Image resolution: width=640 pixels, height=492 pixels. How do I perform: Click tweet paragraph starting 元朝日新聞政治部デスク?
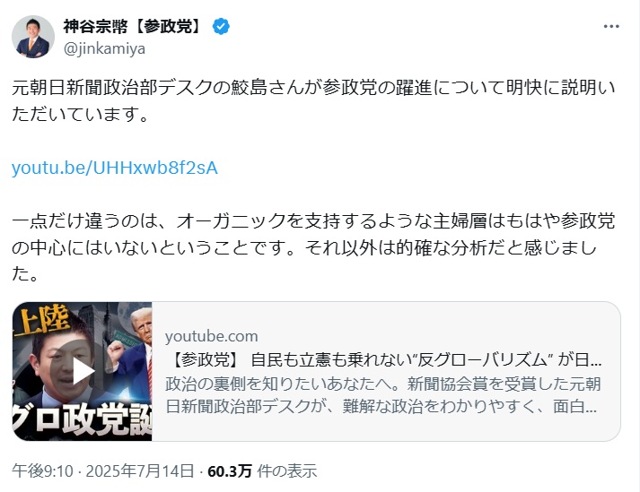click(313, 100)
